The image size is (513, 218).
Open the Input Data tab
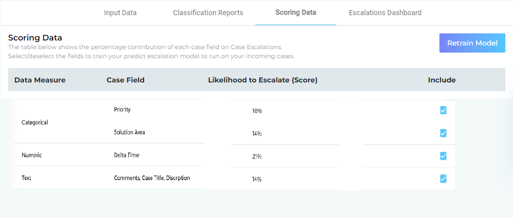tap(120, 13)
